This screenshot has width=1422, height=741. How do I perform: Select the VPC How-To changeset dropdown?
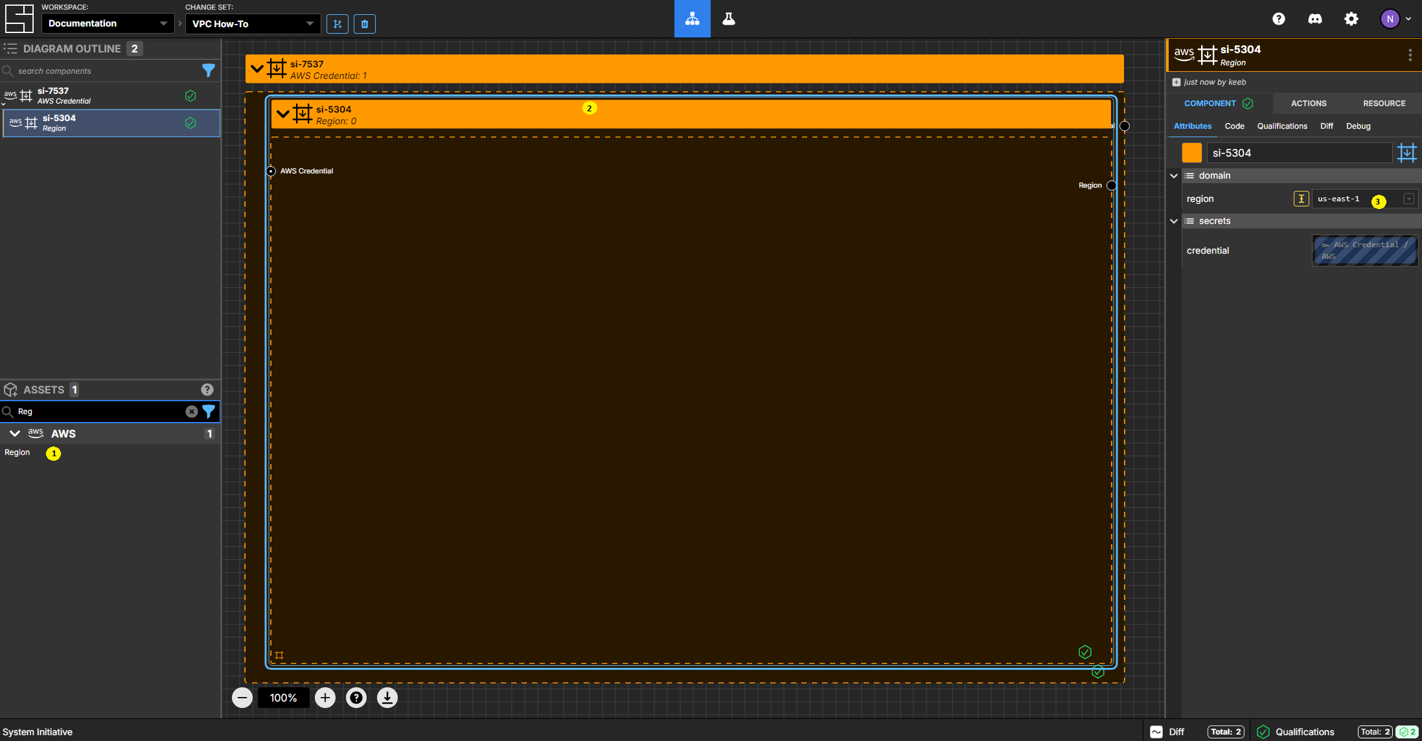click(x=253, y=23)
